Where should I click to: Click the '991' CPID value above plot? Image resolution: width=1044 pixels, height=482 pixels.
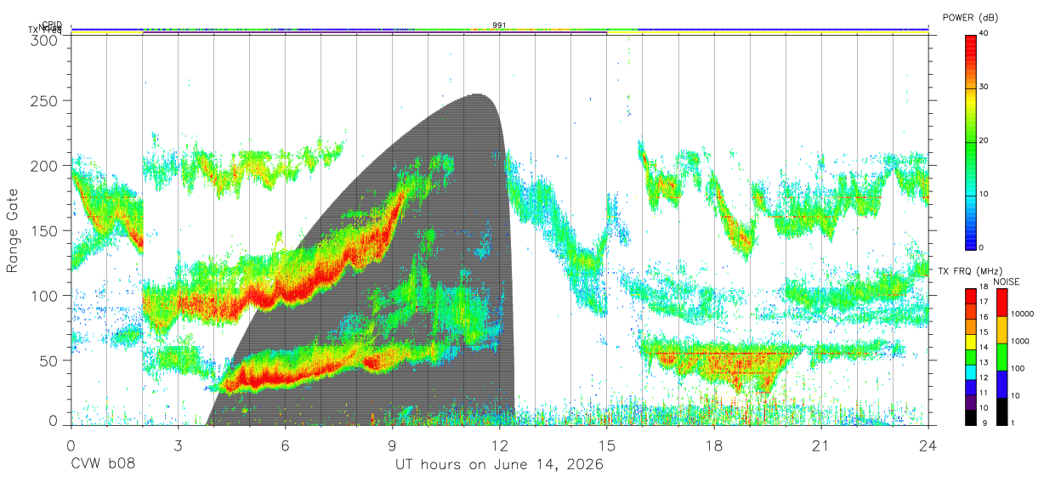[x=499, y=26]
